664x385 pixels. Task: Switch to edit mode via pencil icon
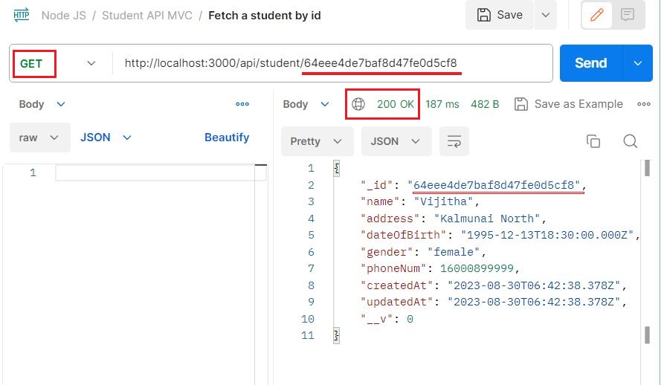tap(597, 15)
